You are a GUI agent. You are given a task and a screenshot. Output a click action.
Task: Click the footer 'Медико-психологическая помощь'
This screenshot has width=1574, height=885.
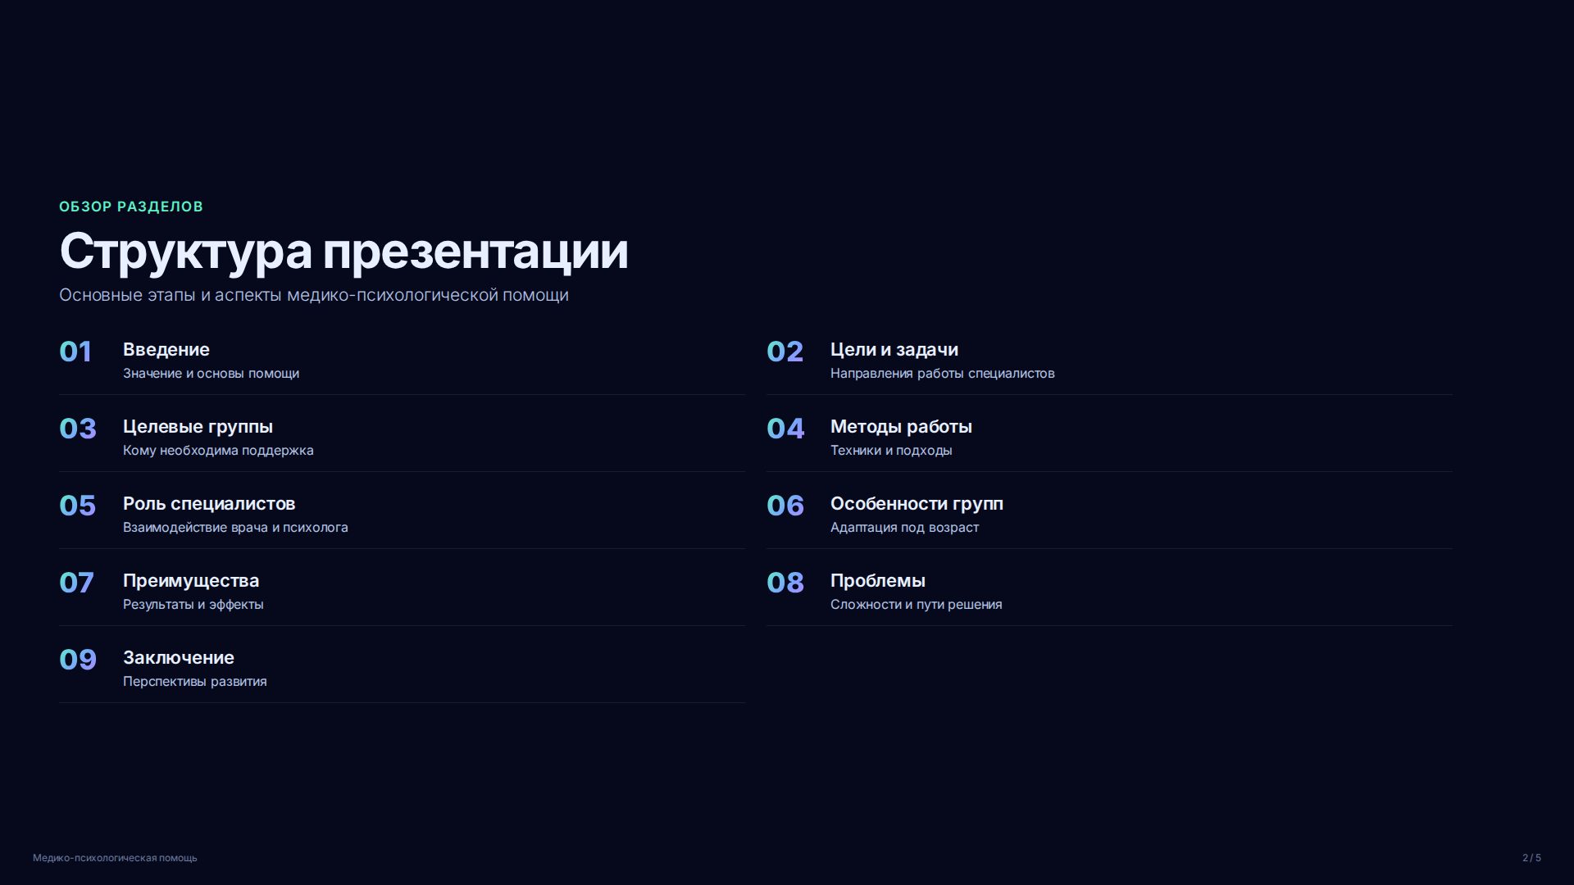click(115, 858)
